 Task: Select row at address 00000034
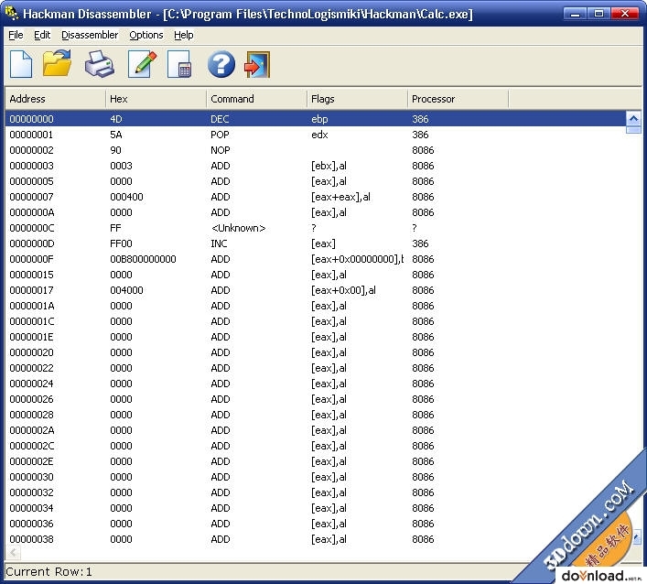point(316,508)
